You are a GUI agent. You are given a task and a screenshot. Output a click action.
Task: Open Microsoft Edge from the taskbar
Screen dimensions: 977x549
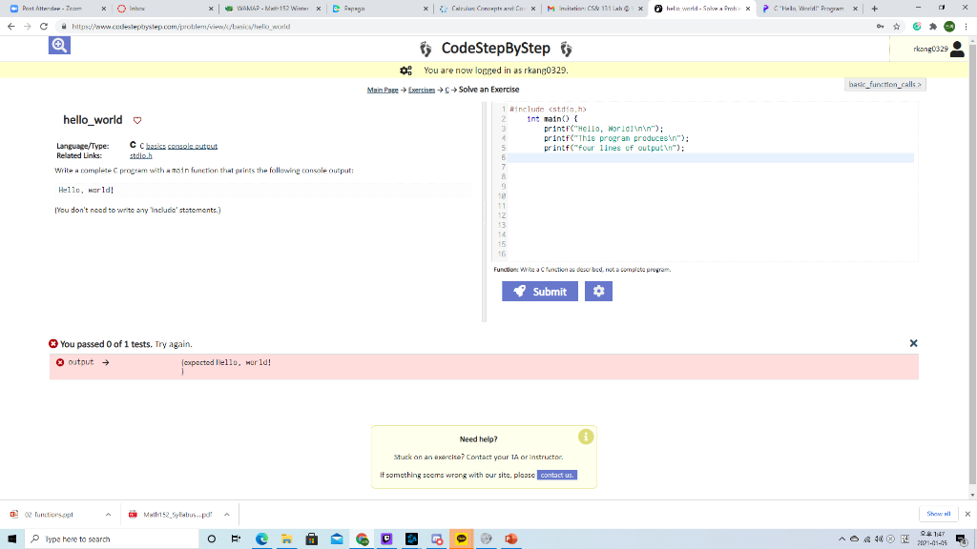pos(261,539)
